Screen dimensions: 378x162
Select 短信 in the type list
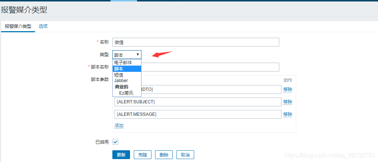click(127, 75)
